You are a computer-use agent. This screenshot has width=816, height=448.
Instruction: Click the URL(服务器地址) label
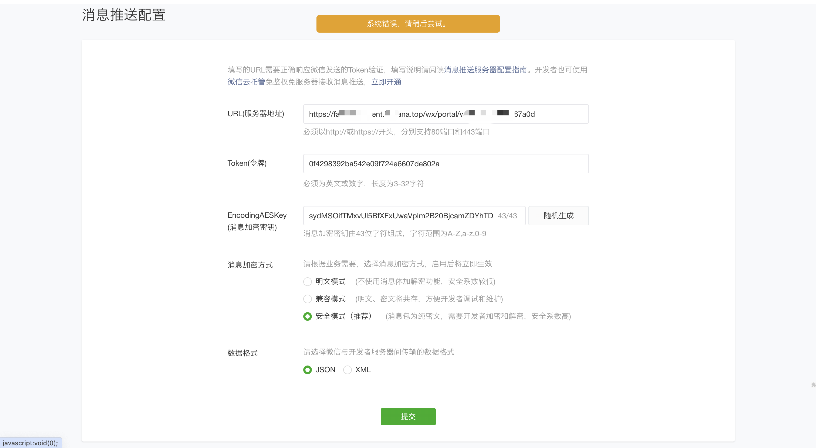(256, 113)
